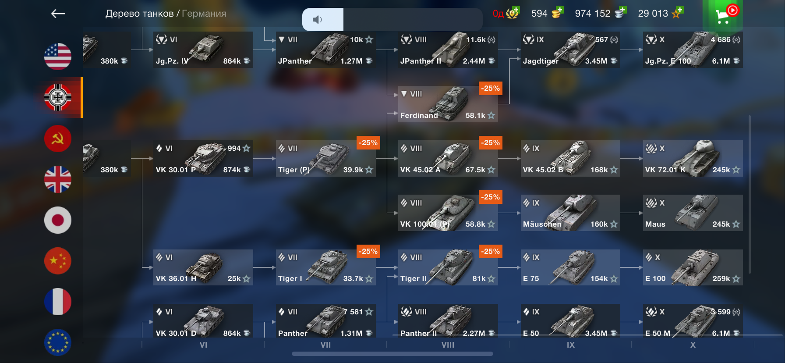Open Tiger I tank with discount
The width and height of the screenshot is (785, 363).
pyautogui.click(x=325, y=267)
